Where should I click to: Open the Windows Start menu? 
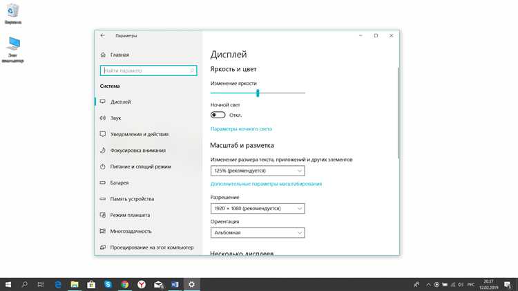pyautogui.click(x=8, y=284)
